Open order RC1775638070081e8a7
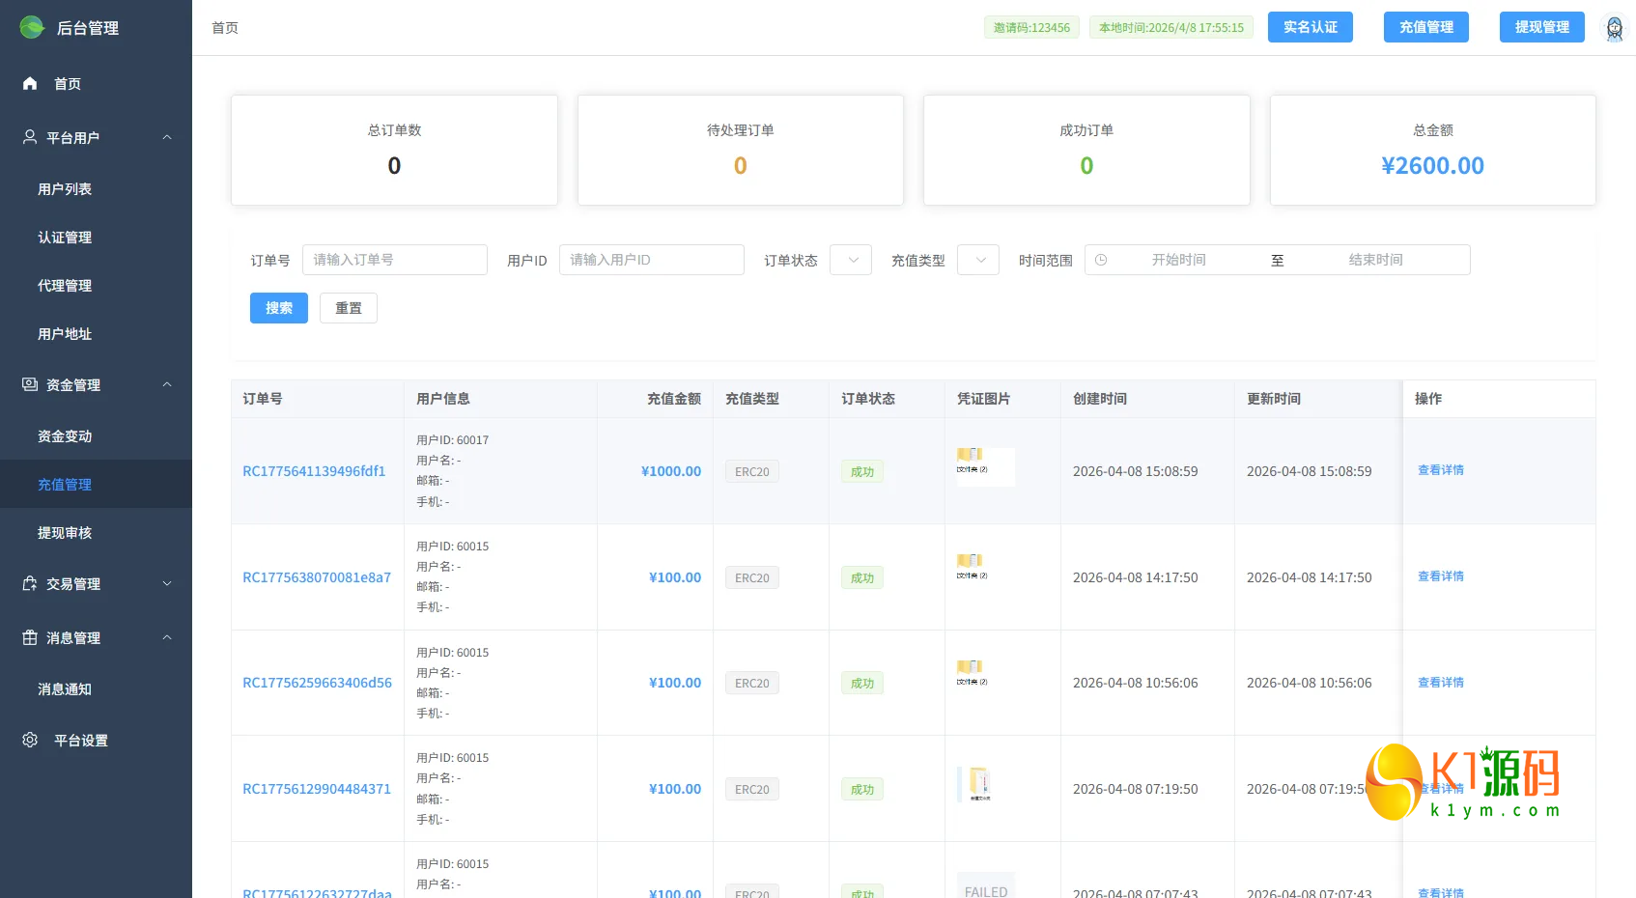 click(x=317, y=577)
